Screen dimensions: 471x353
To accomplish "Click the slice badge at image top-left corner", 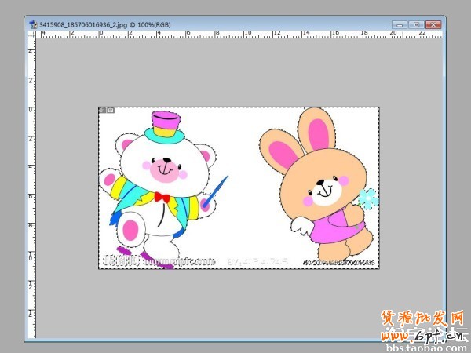I will (106, 111).
